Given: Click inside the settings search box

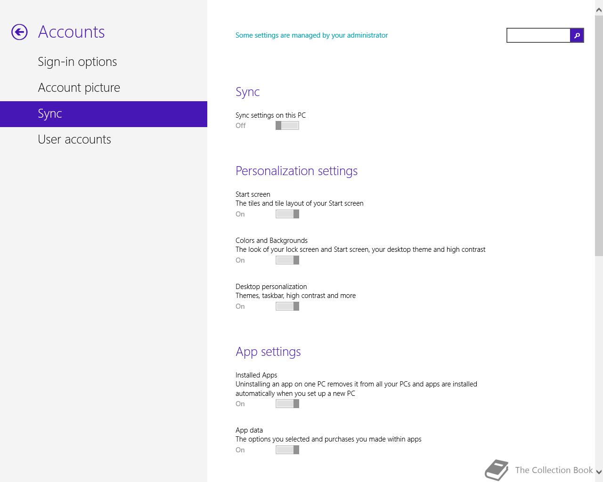Looking at the screenshot, I should coord(538,35).
